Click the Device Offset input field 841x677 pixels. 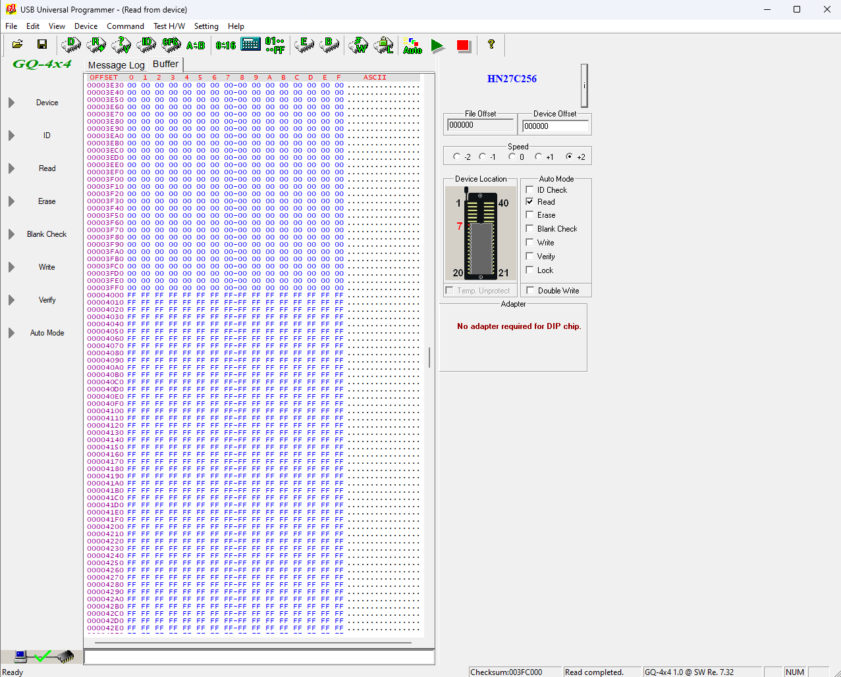coord(555,126)
